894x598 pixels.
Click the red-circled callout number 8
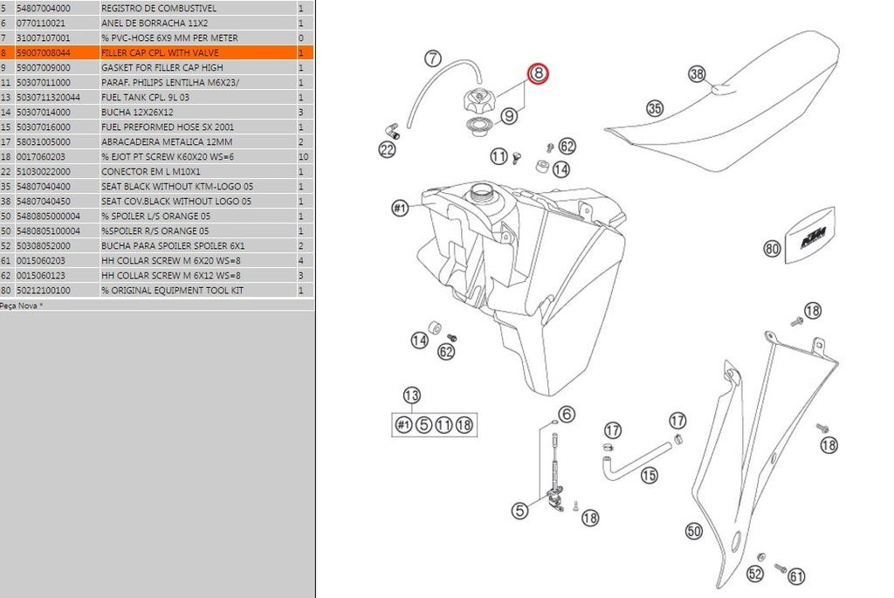click(x=538, y=75)
